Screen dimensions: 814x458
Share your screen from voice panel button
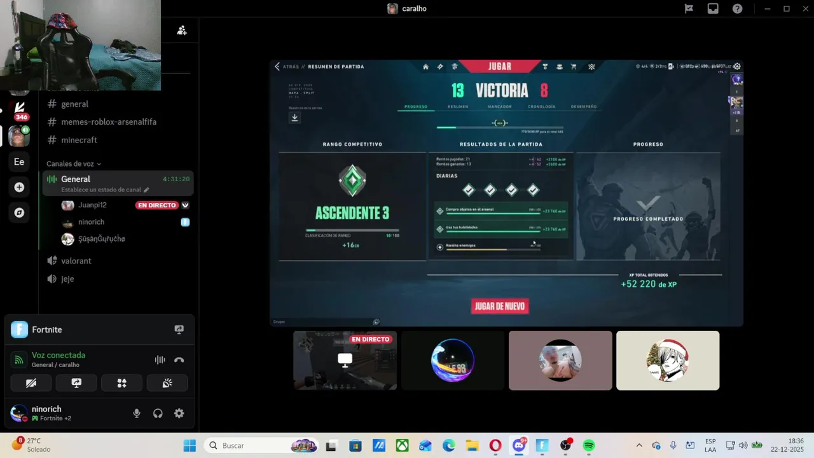pyautogui.click(x=76, y=383)
